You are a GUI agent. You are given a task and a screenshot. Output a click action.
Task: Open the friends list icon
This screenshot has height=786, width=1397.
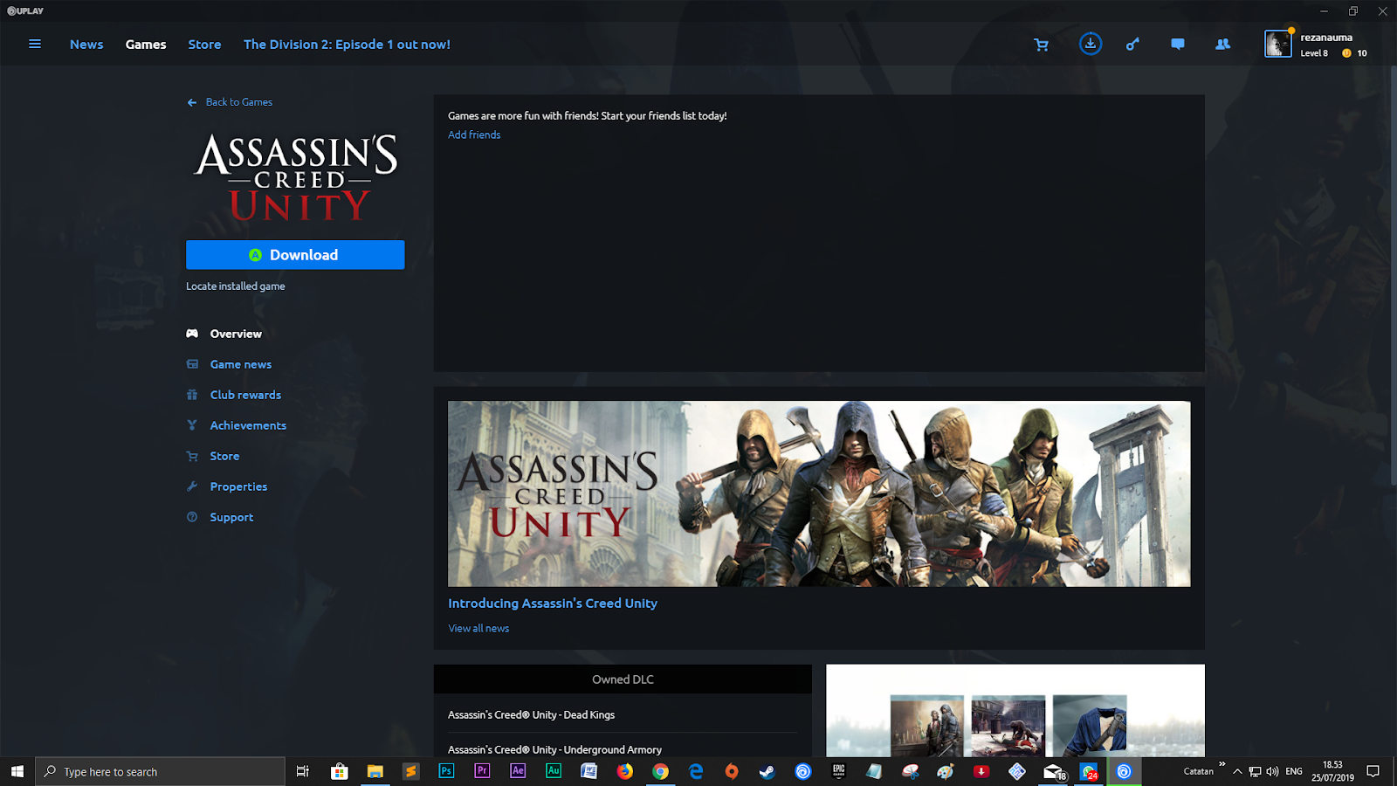coord(1223,45)
